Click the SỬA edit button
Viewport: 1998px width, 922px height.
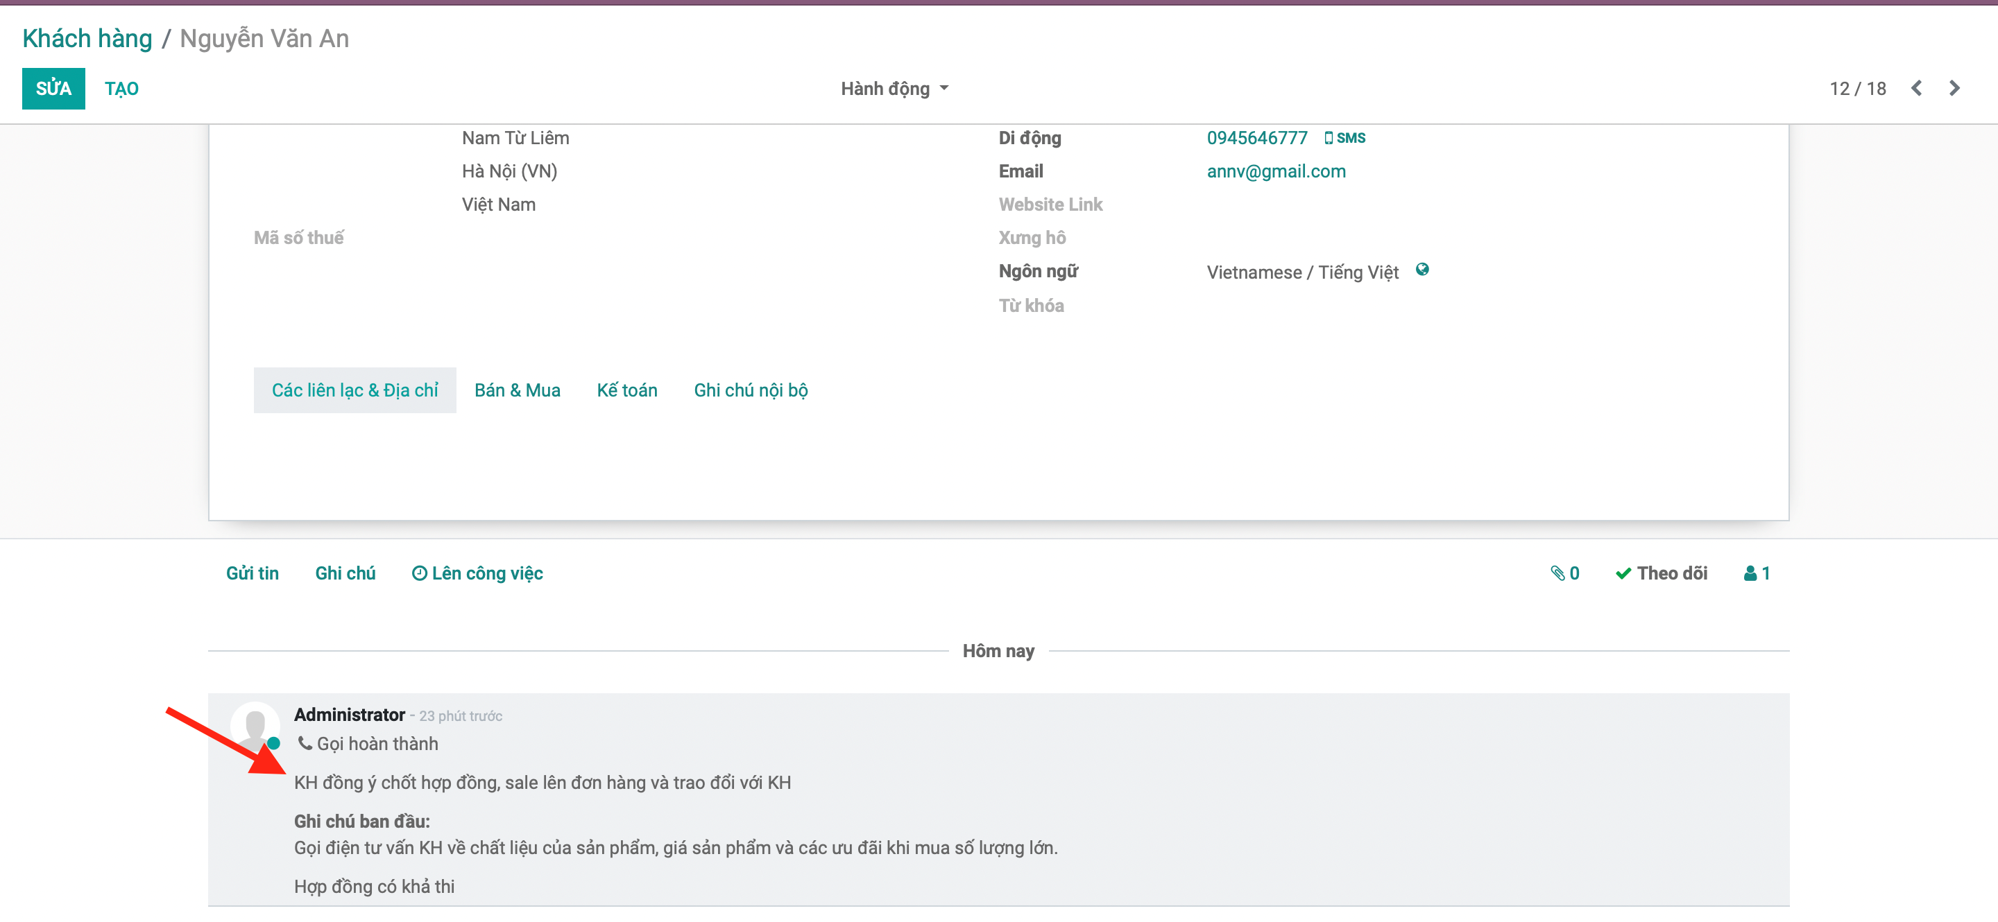pos(53,88)
